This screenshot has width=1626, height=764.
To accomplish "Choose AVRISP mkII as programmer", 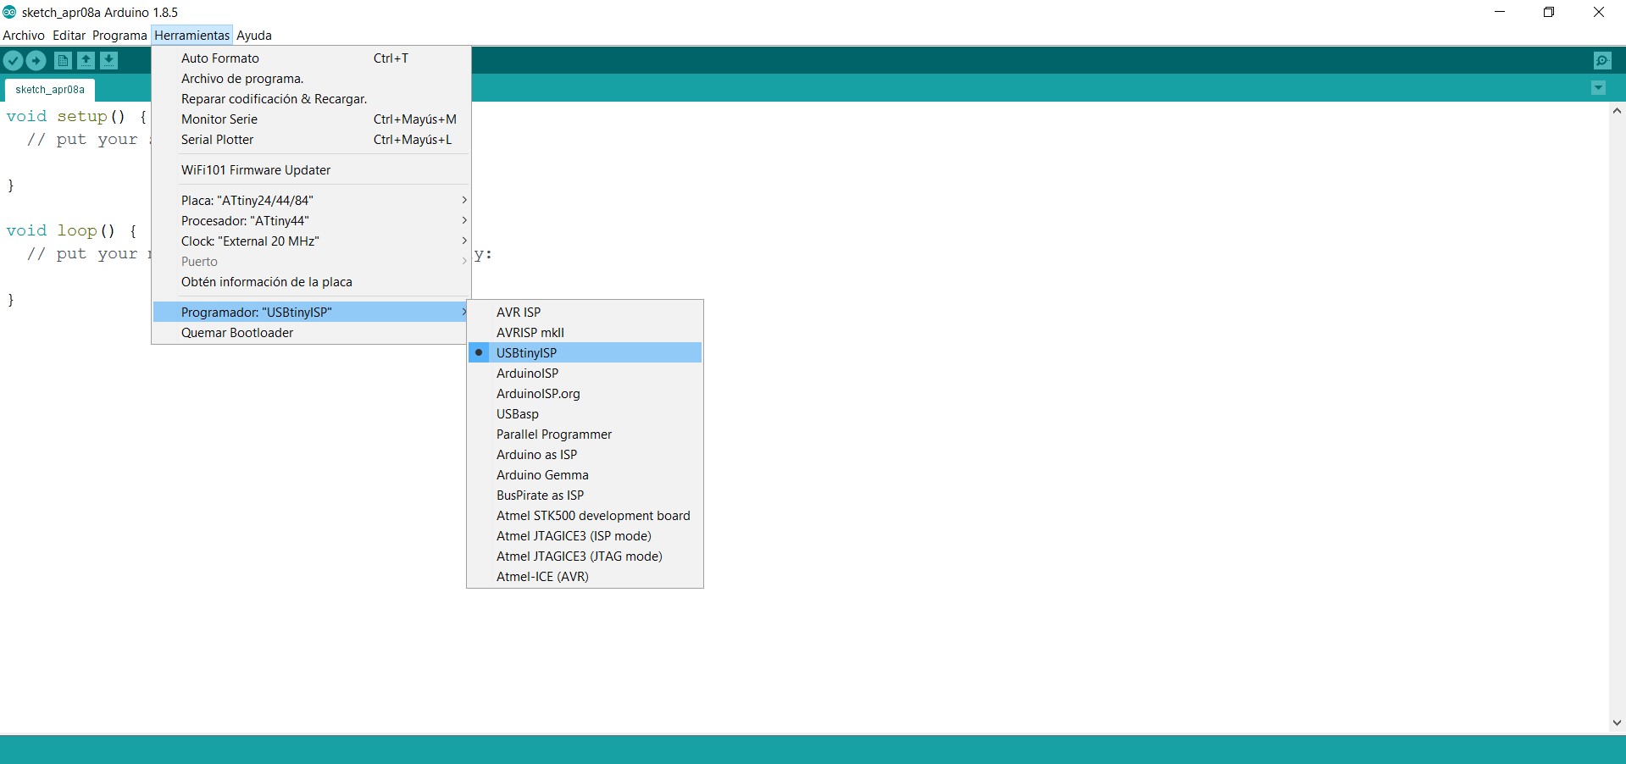I will [x=585, y=332].
